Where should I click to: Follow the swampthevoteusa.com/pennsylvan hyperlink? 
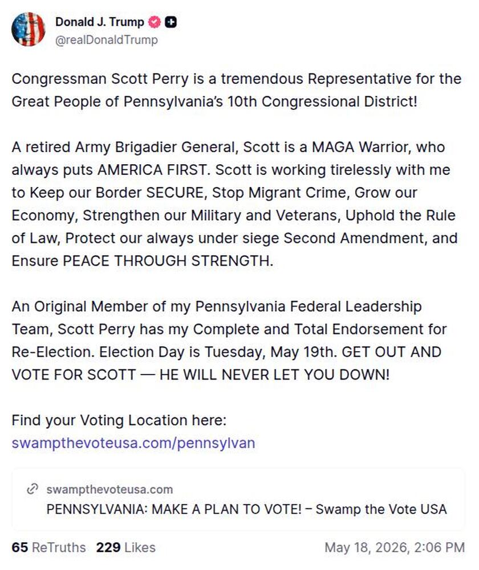coord(133,443)
